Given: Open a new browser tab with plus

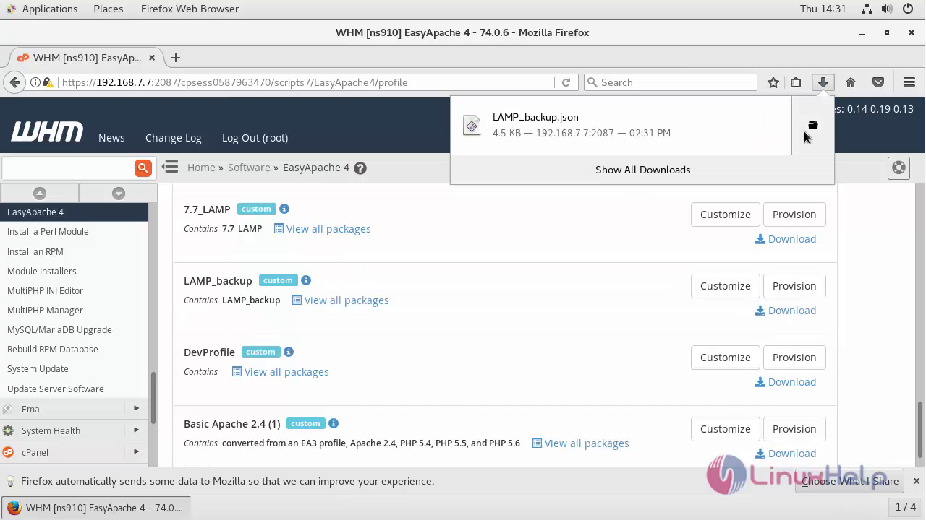Looking at the screenshot, I should pos(175,58).
